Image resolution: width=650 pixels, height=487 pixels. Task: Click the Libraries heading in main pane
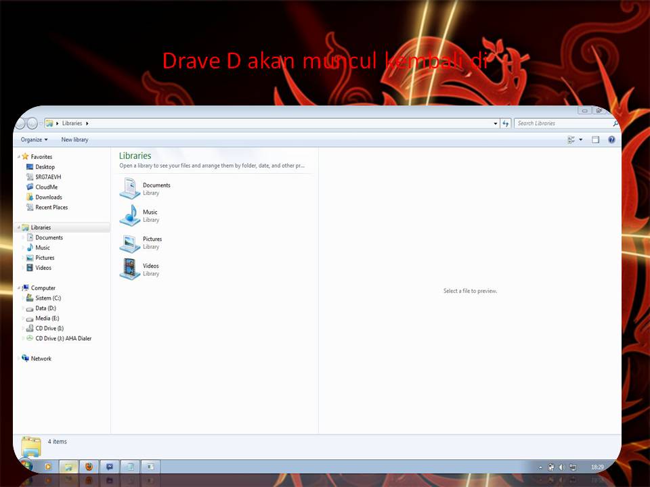click(135, 156)
